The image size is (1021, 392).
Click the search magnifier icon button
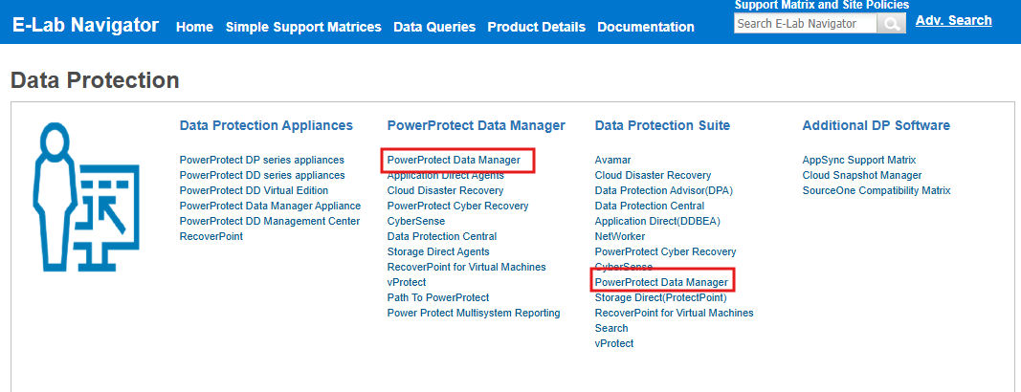(x=891, y=24)
